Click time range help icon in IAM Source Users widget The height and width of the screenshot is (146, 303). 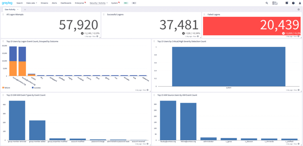point(299,144)
